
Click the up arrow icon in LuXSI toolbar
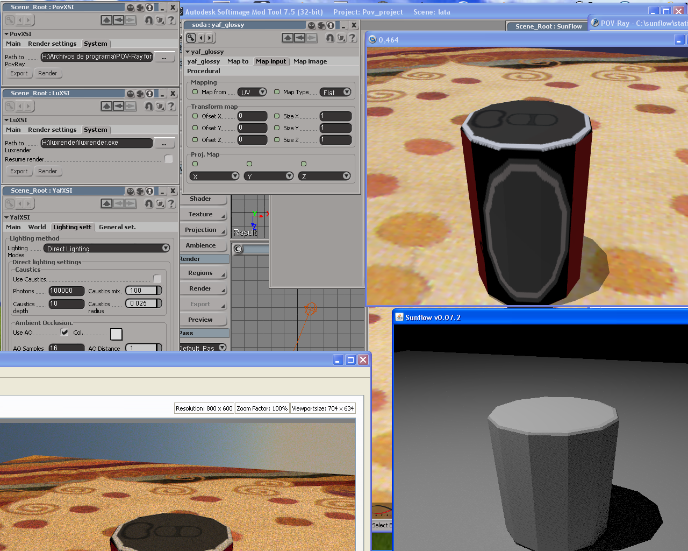106,106
